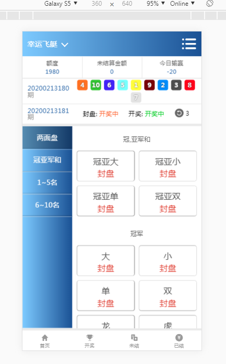Choose the 冠亚单 bet option
This screenshot has height=364, width=226.
pos(106,201)
